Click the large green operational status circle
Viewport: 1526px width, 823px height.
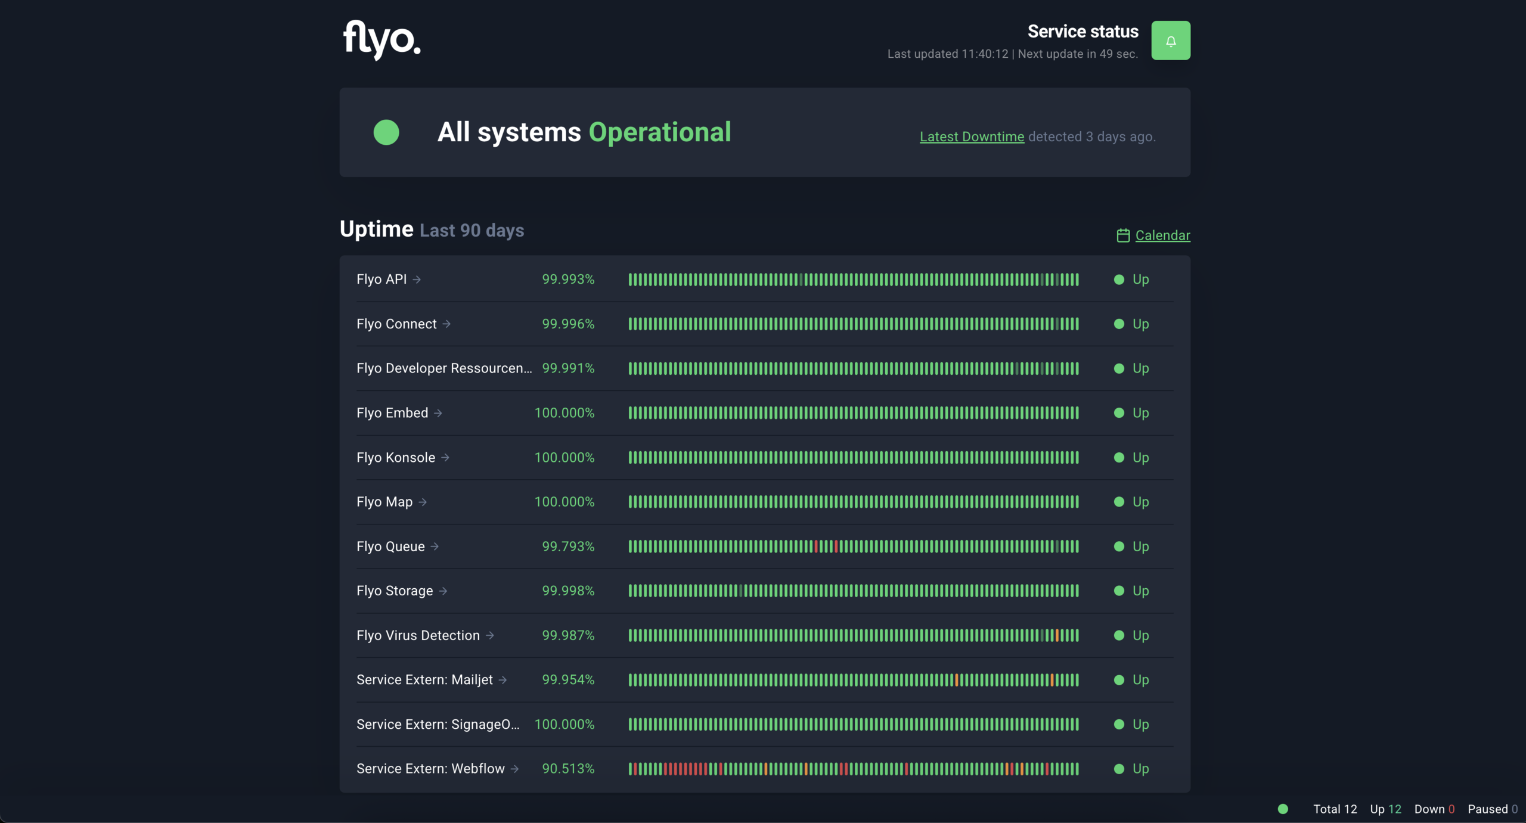[x=386, y=132]
